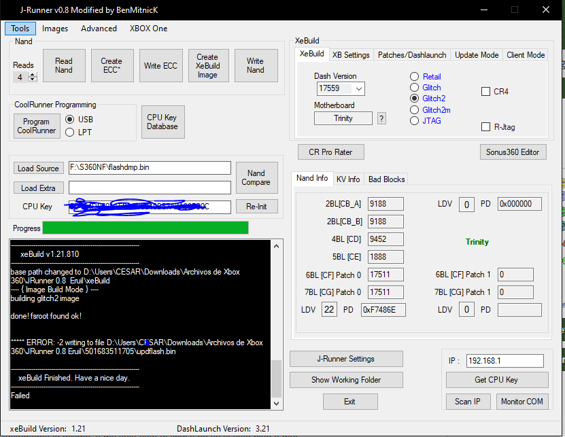The image size is (565, 437).
Task: Open the CPU Key Database
Action: (x=162, y=122)
